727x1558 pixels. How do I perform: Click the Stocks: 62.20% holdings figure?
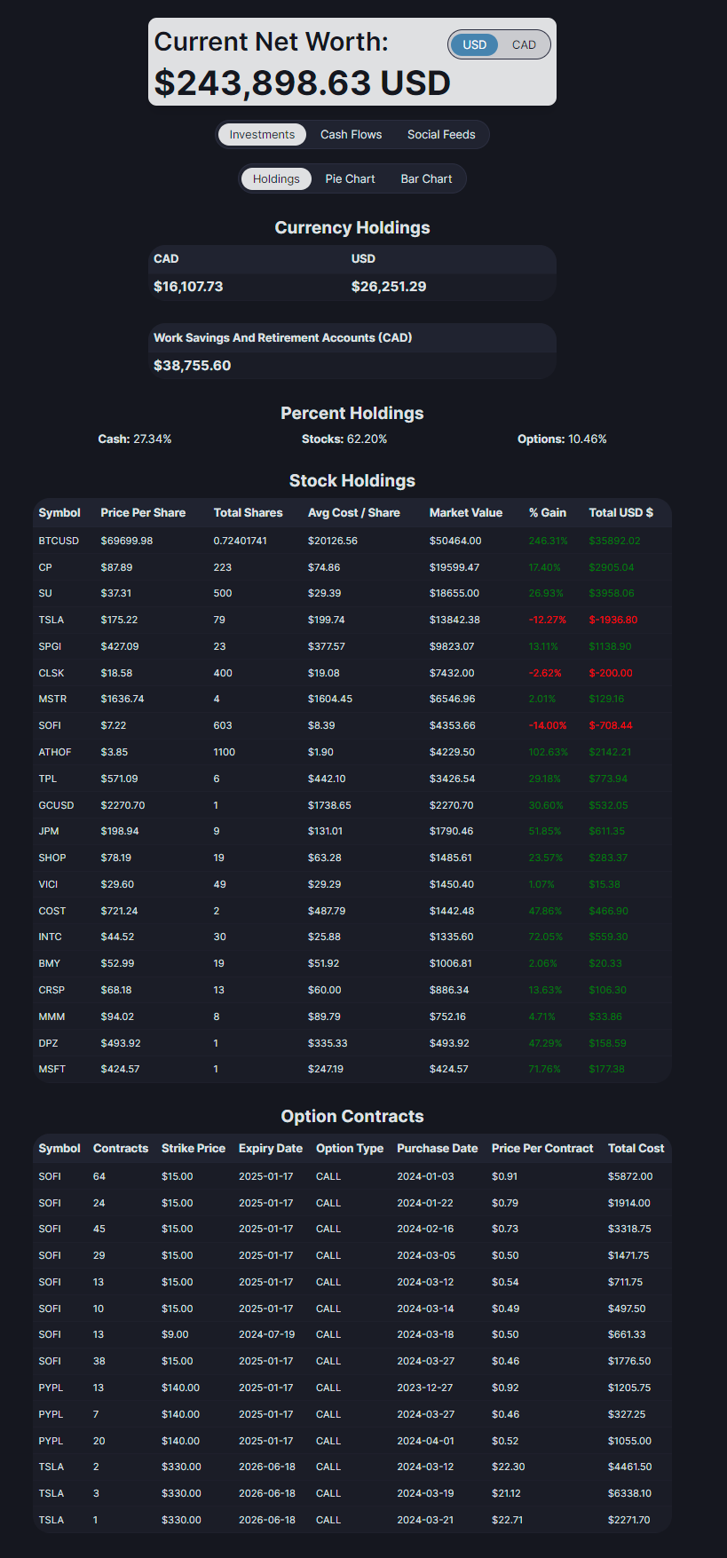[344, 439]
